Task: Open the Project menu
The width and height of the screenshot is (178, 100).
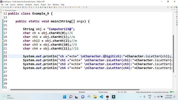Action: coord(43,4)
